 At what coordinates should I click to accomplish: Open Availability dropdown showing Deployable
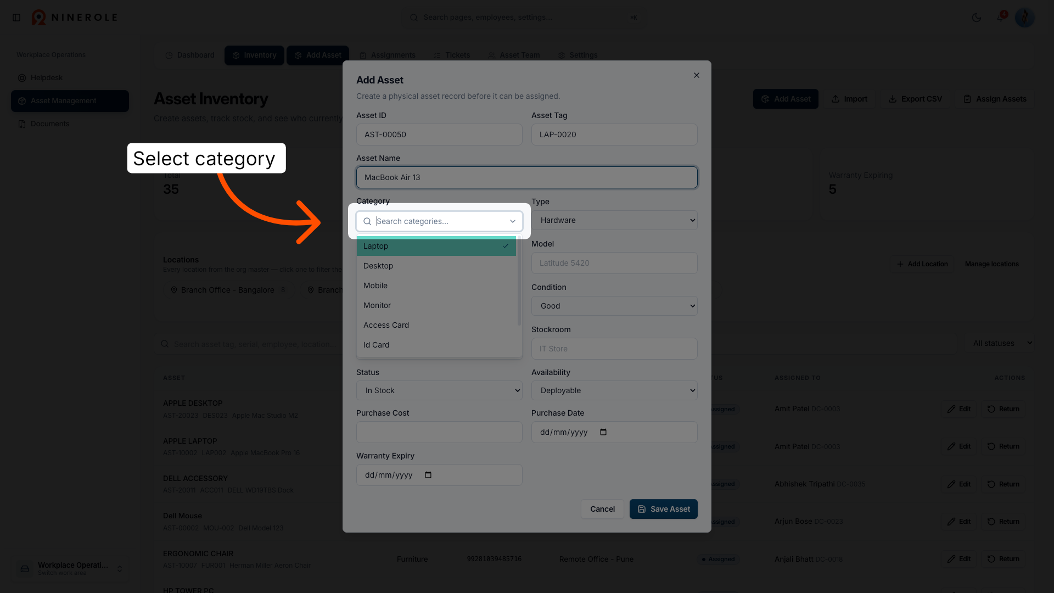(x=614, y=390)
